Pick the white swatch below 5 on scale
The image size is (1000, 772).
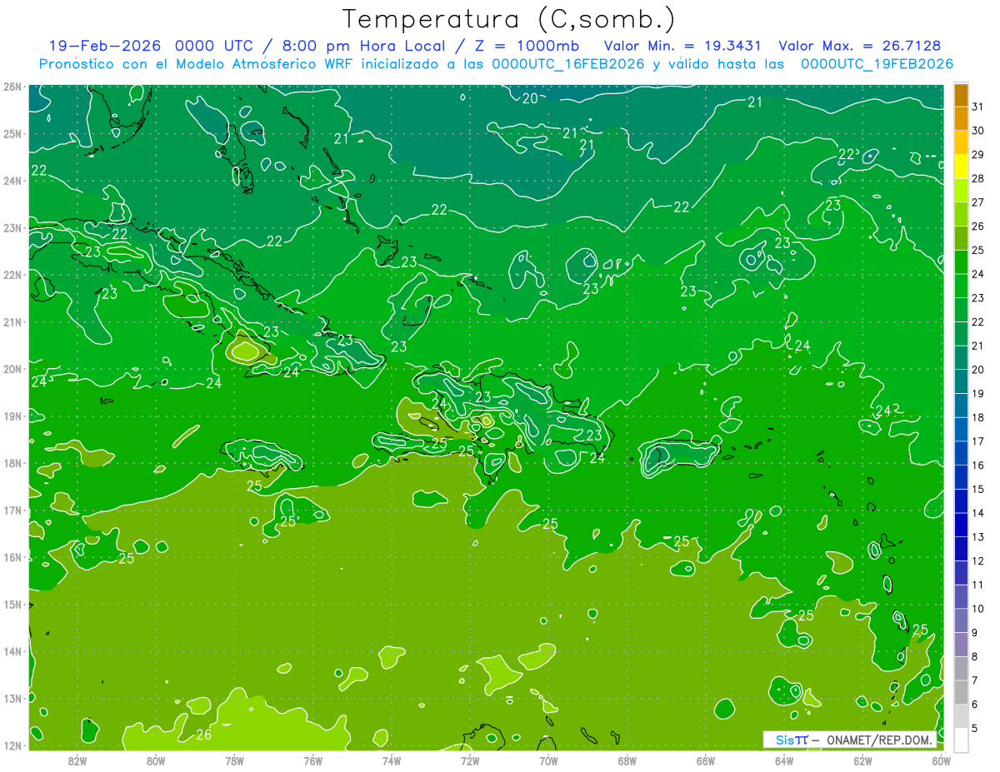click(961, 740)
